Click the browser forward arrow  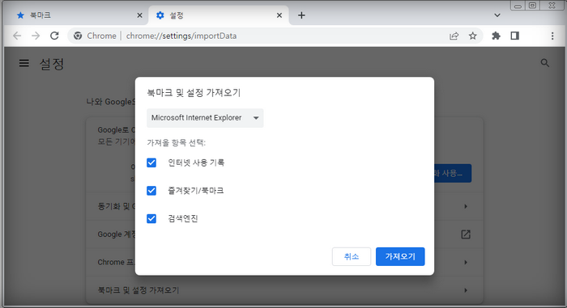tap(36, 36)
